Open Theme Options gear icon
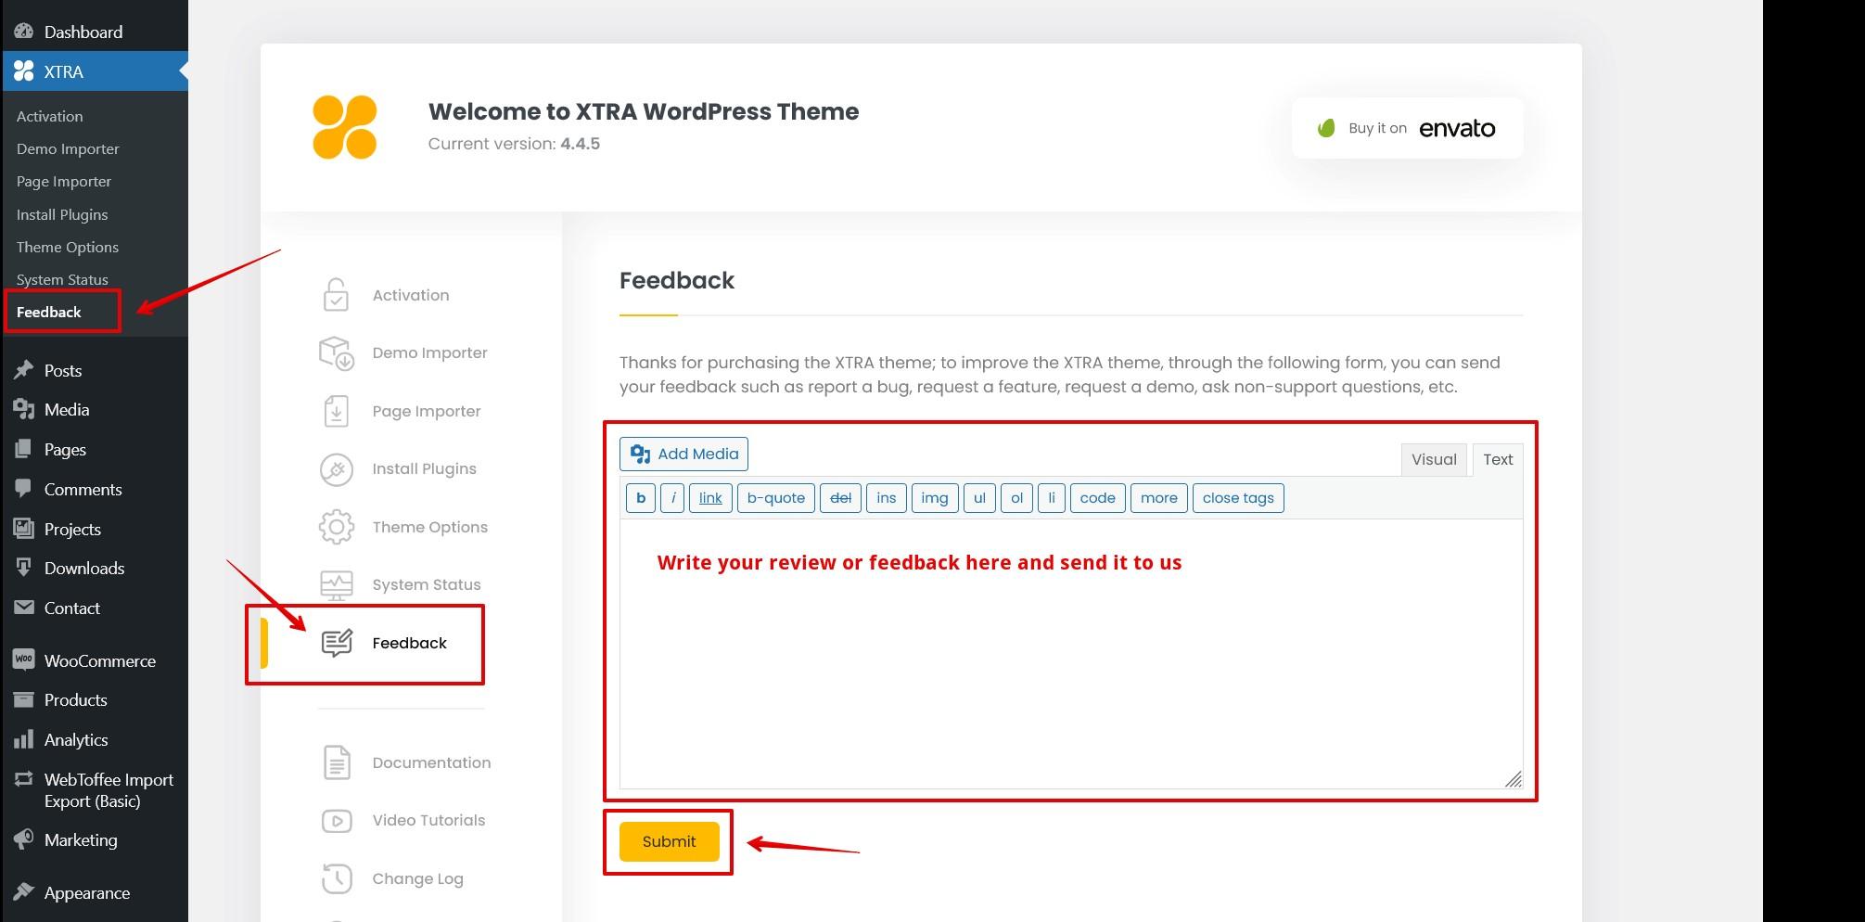 336,527
